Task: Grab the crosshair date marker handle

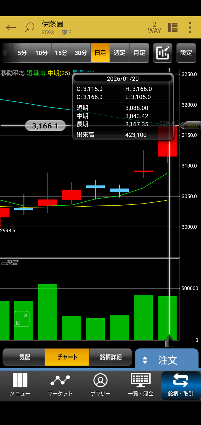Action: point(169,341)
